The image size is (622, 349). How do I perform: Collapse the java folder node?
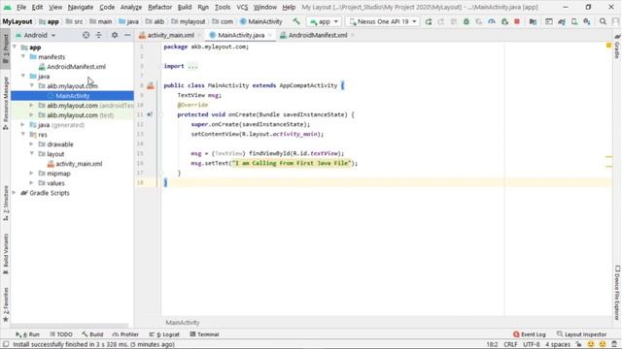[23, 76]
